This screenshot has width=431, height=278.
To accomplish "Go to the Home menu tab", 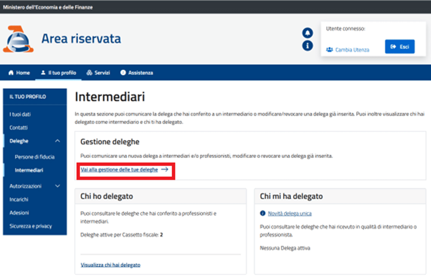I will 19,73.
